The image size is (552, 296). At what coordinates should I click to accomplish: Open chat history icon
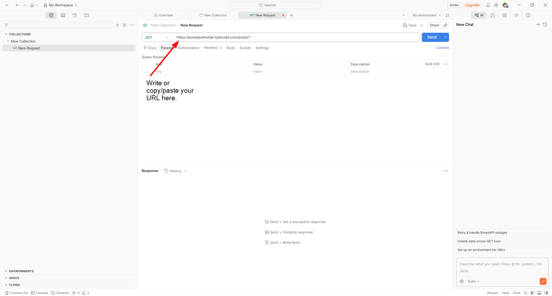[545, 24]
